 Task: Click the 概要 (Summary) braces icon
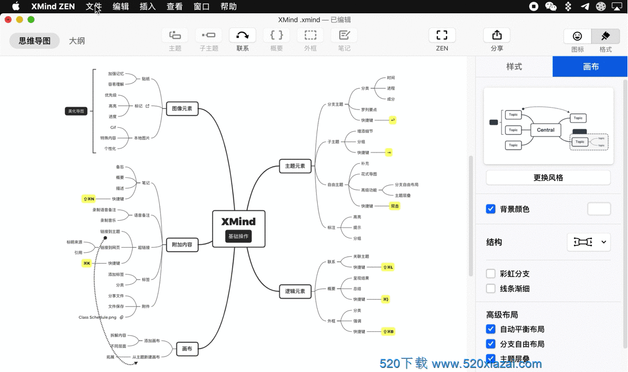(x=276, y=36)
